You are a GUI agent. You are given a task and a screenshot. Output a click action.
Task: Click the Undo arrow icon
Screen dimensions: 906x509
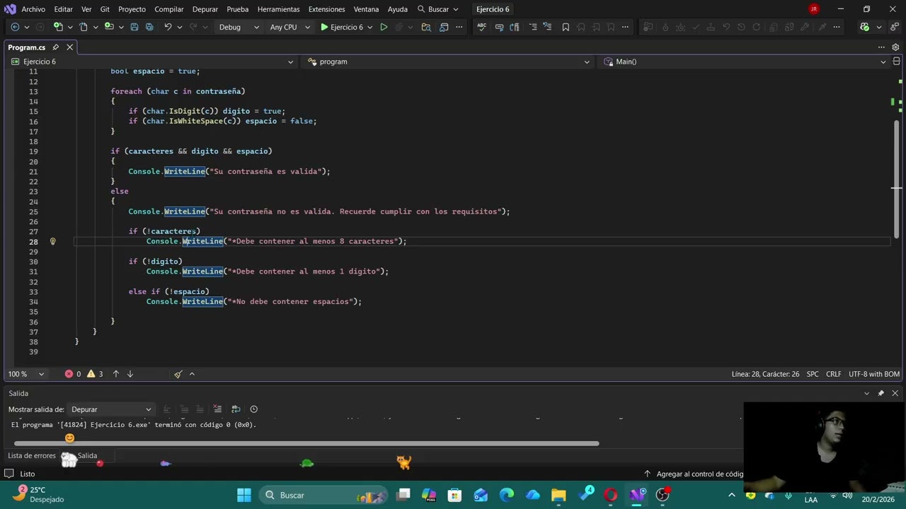coord(168,27)
